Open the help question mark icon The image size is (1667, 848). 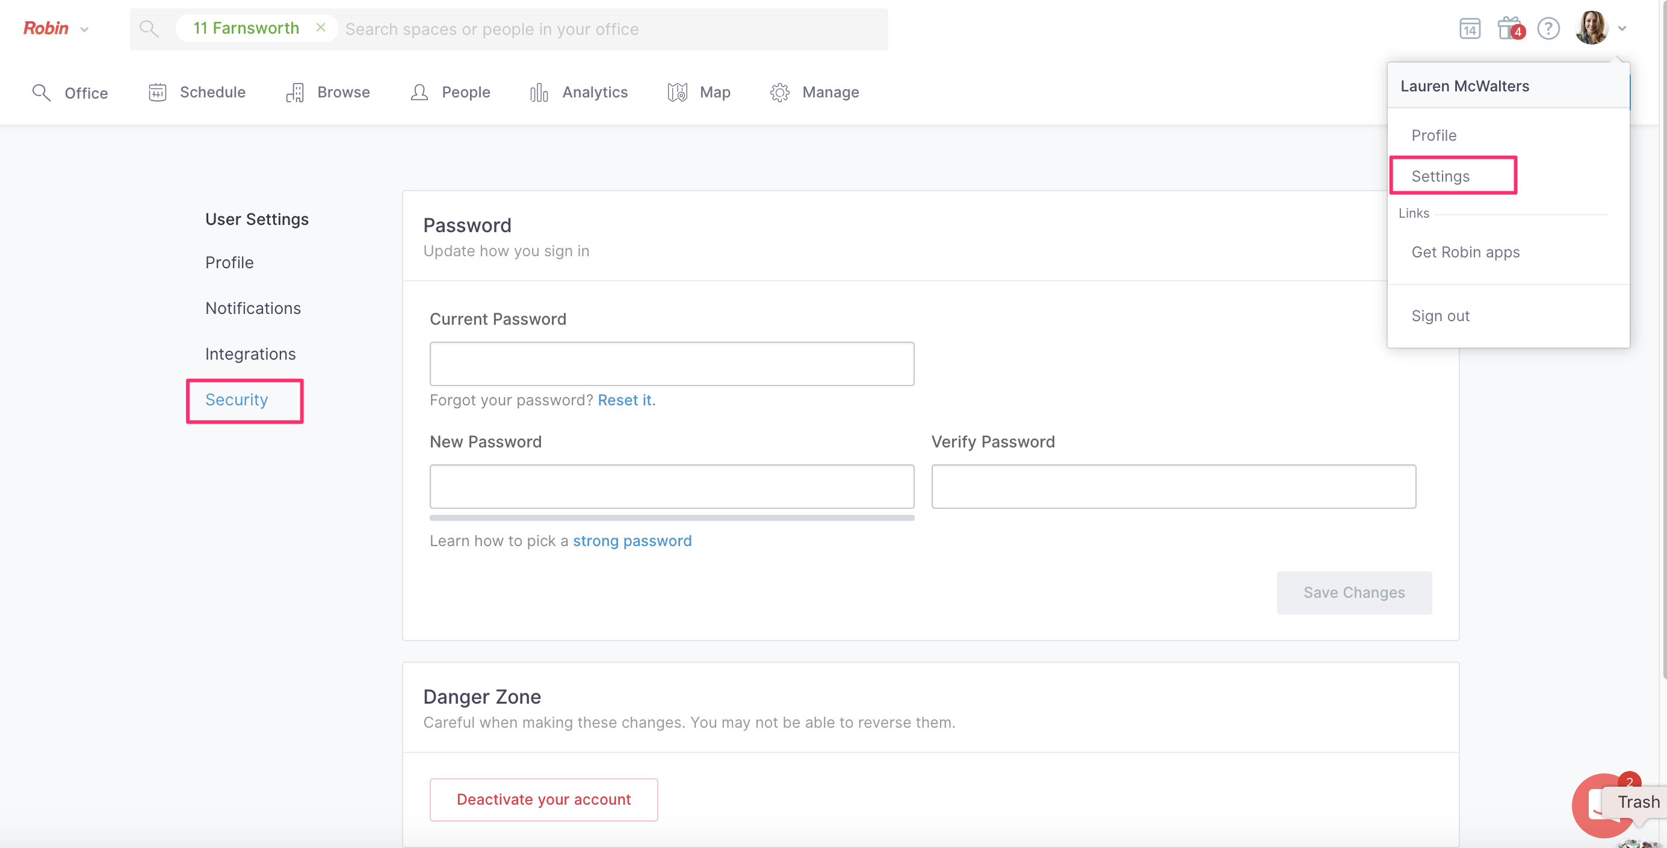click(x=1548, y=29)
